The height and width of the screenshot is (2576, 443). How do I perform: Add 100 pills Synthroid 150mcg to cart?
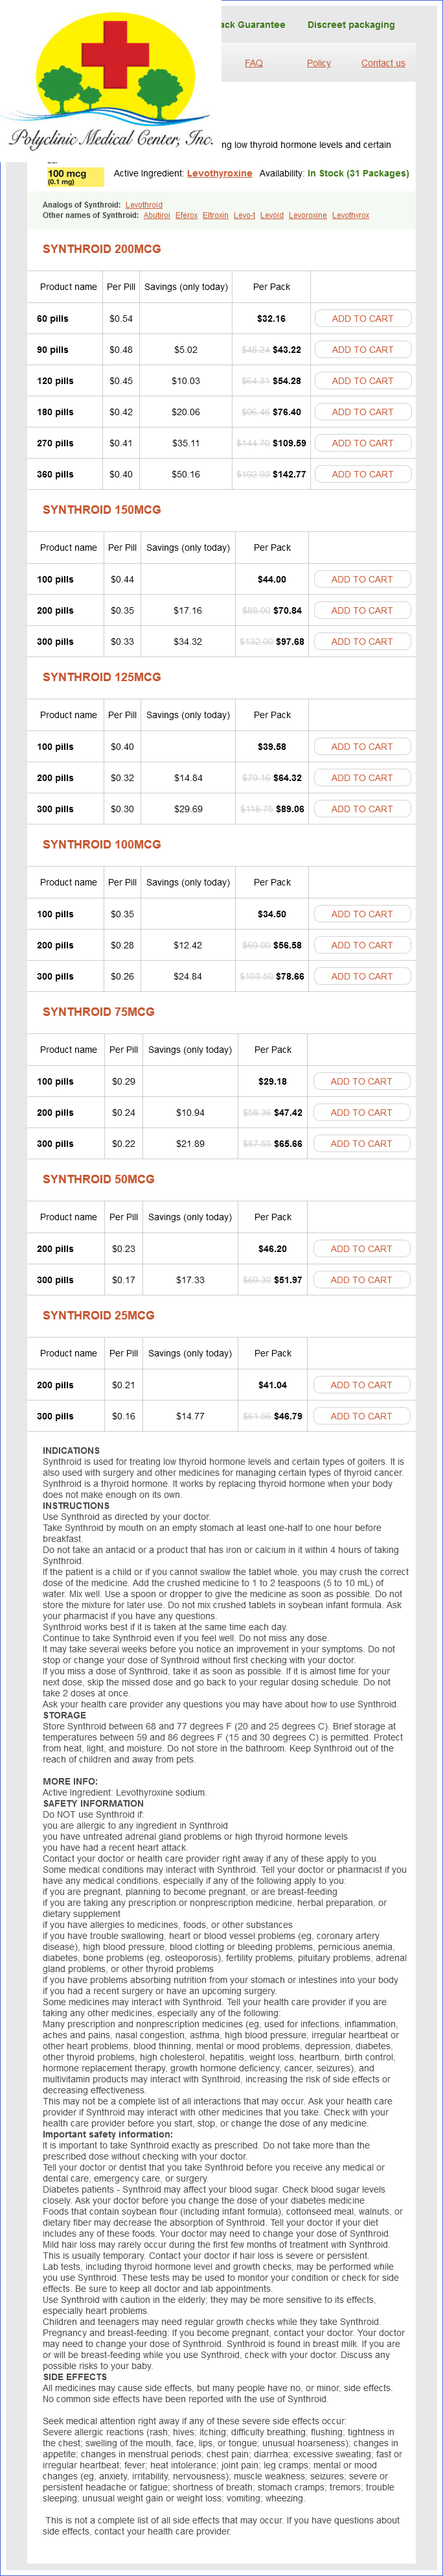pos(362,579)
